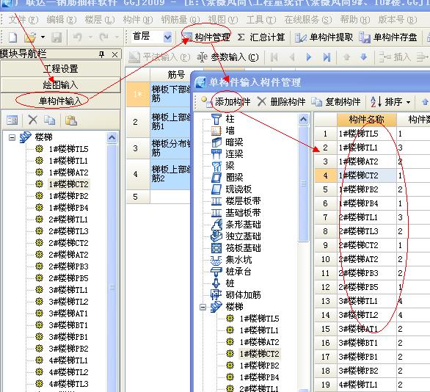The height and width of the screenshot is (392, 430).
Task: Open the 编辑(E) menu
Action: [x=62, y=20]
